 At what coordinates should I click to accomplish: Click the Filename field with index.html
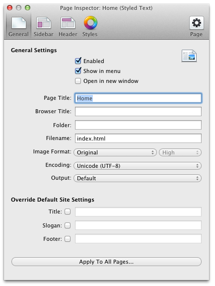pos(138,138)
